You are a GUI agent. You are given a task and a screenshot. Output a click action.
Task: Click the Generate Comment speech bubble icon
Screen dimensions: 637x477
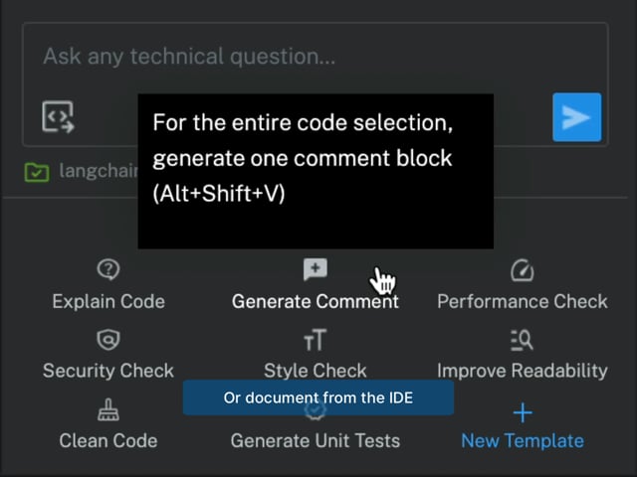coord(315,270)
